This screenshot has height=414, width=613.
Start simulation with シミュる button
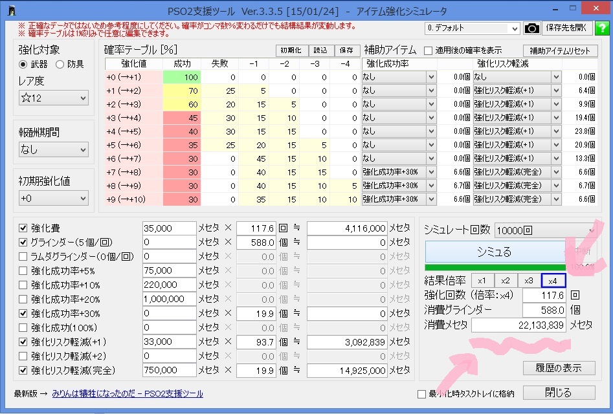[x=495, y=252]
